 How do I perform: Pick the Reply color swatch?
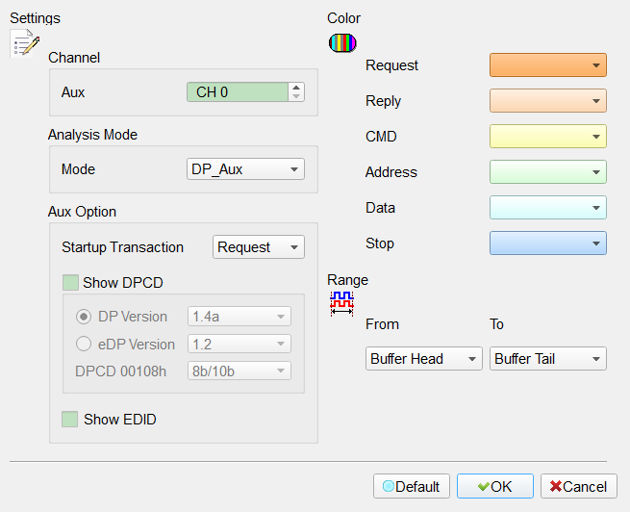[548, 100]
